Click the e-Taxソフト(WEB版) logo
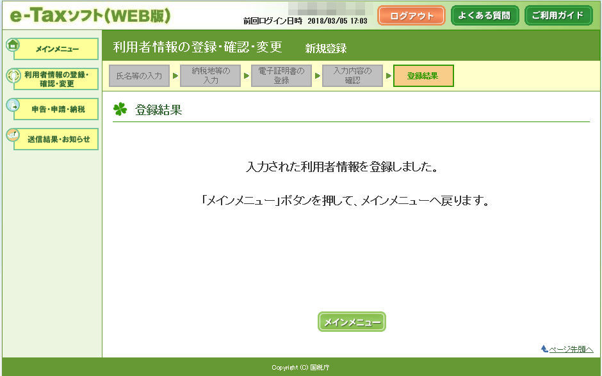Viewport: 602px width, 376px height. point(90,16)
